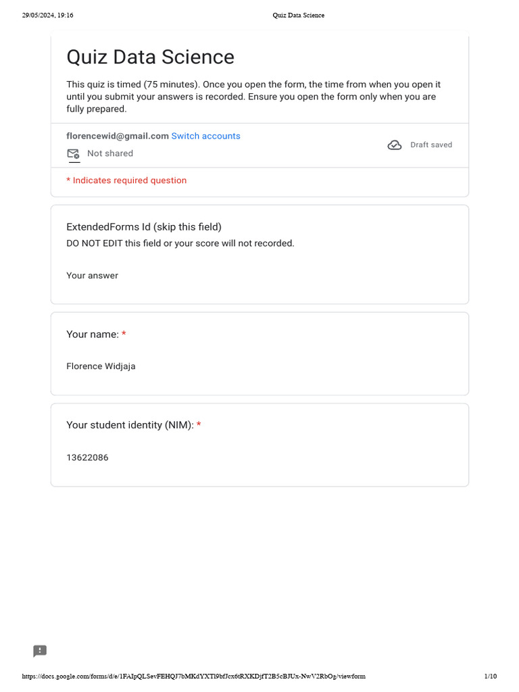This screenshot has height=692, width=519.
Task: Click the 'ExtendedForms Id (skip this field)' title
Action: pos(144,227)
